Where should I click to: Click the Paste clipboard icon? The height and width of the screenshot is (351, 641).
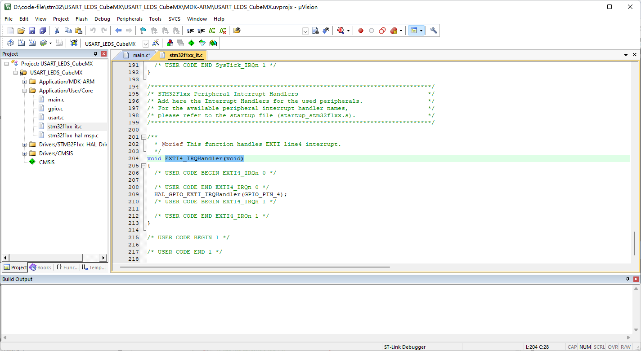click(x=79, y=31)
